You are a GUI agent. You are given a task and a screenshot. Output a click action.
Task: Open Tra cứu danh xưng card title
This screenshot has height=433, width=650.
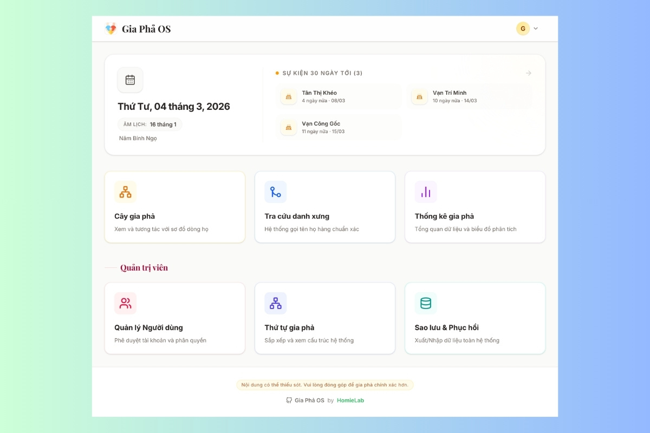pos(297,216)
